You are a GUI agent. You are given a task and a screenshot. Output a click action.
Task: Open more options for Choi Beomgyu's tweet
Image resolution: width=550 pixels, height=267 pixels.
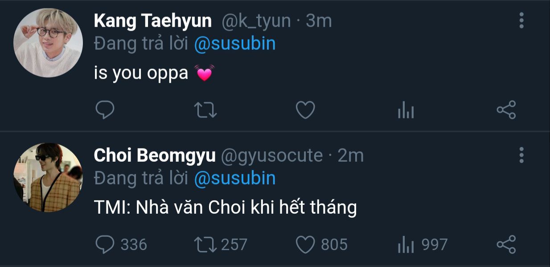521,155
